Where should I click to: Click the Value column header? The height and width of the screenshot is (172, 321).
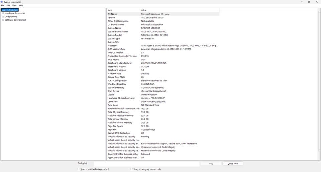point(180,10)
